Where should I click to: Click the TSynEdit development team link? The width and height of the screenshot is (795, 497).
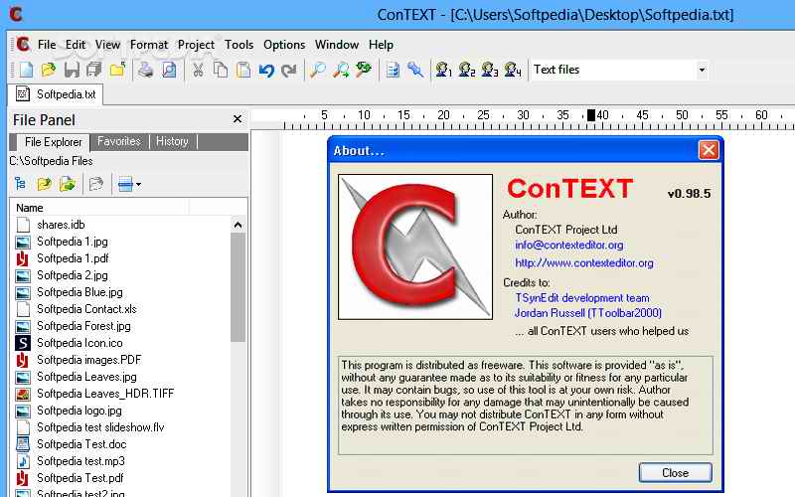click(x=582, y=297)
